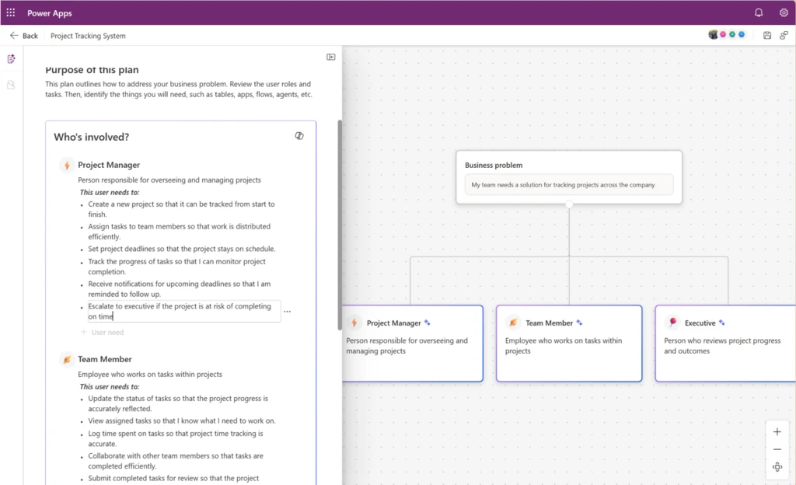Viewport: 796px width, 485px height.
Task: Edit the business problem text field
Action: point(568,184)
